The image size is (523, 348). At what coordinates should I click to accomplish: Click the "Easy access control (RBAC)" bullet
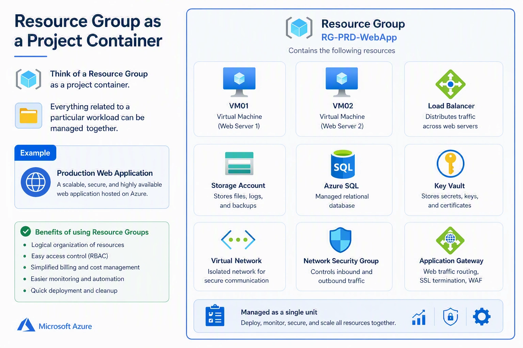click(x=69, y=256)
